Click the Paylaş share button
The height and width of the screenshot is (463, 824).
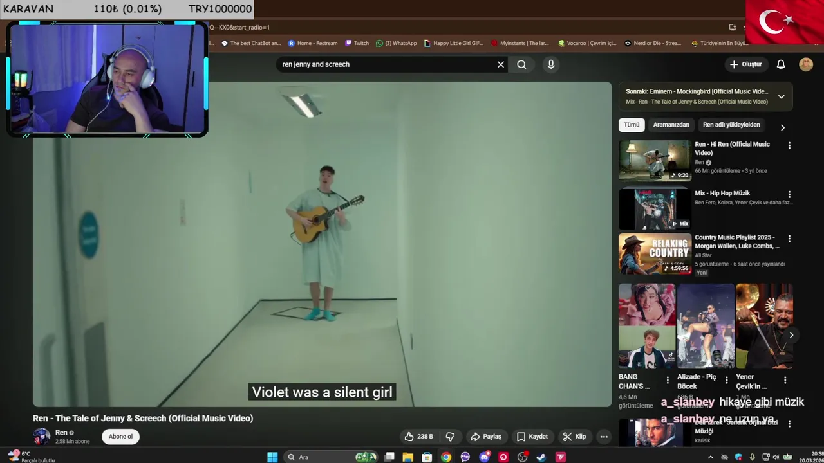click(486, 437)
